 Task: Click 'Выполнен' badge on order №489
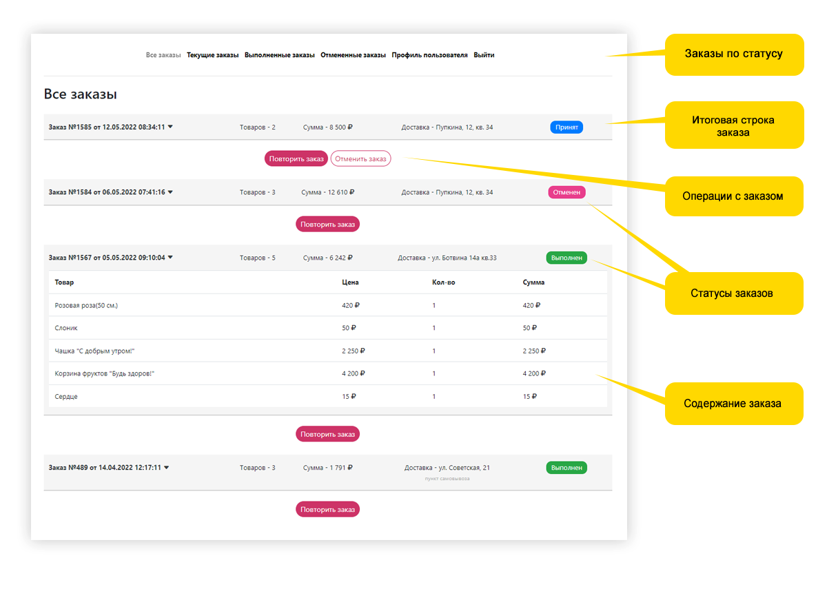(x=566, y=468)
